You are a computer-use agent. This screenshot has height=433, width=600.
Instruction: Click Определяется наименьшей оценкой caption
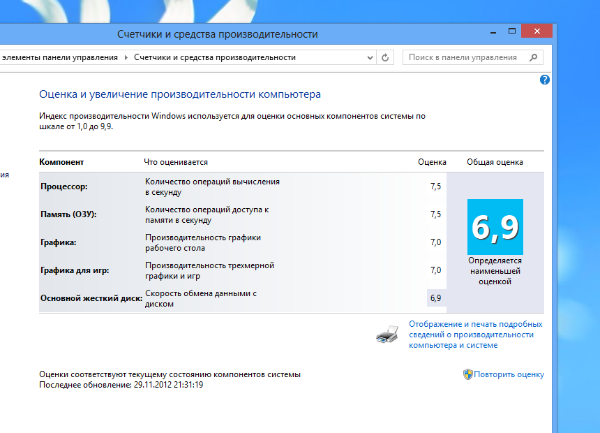click(495, 271)
